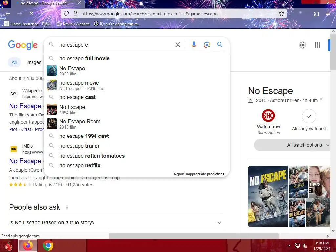Click the Google logo

[23, 45]
